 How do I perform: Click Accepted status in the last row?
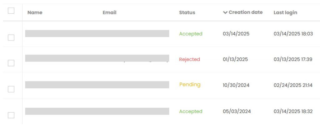click(x=191, y=111)
